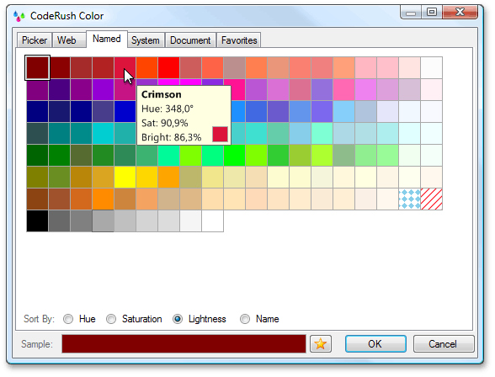Open the Document colors tab
This screenshot has height=377, width=495.
pos(190,40)
